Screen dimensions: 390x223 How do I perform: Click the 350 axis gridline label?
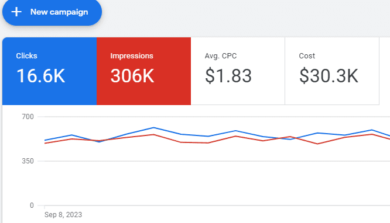pyautogui.click(x=28, y=161)
